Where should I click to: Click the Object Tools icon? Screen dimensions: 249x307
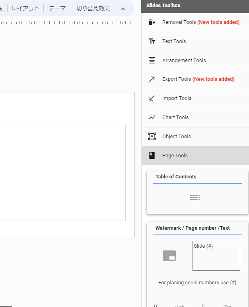click(x=152, y=137)
